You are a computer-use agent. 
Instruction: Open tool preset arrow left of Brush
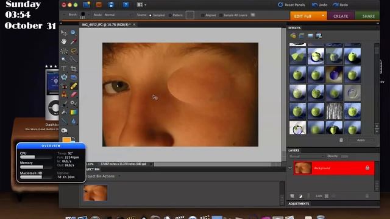[x=64, y=15]
